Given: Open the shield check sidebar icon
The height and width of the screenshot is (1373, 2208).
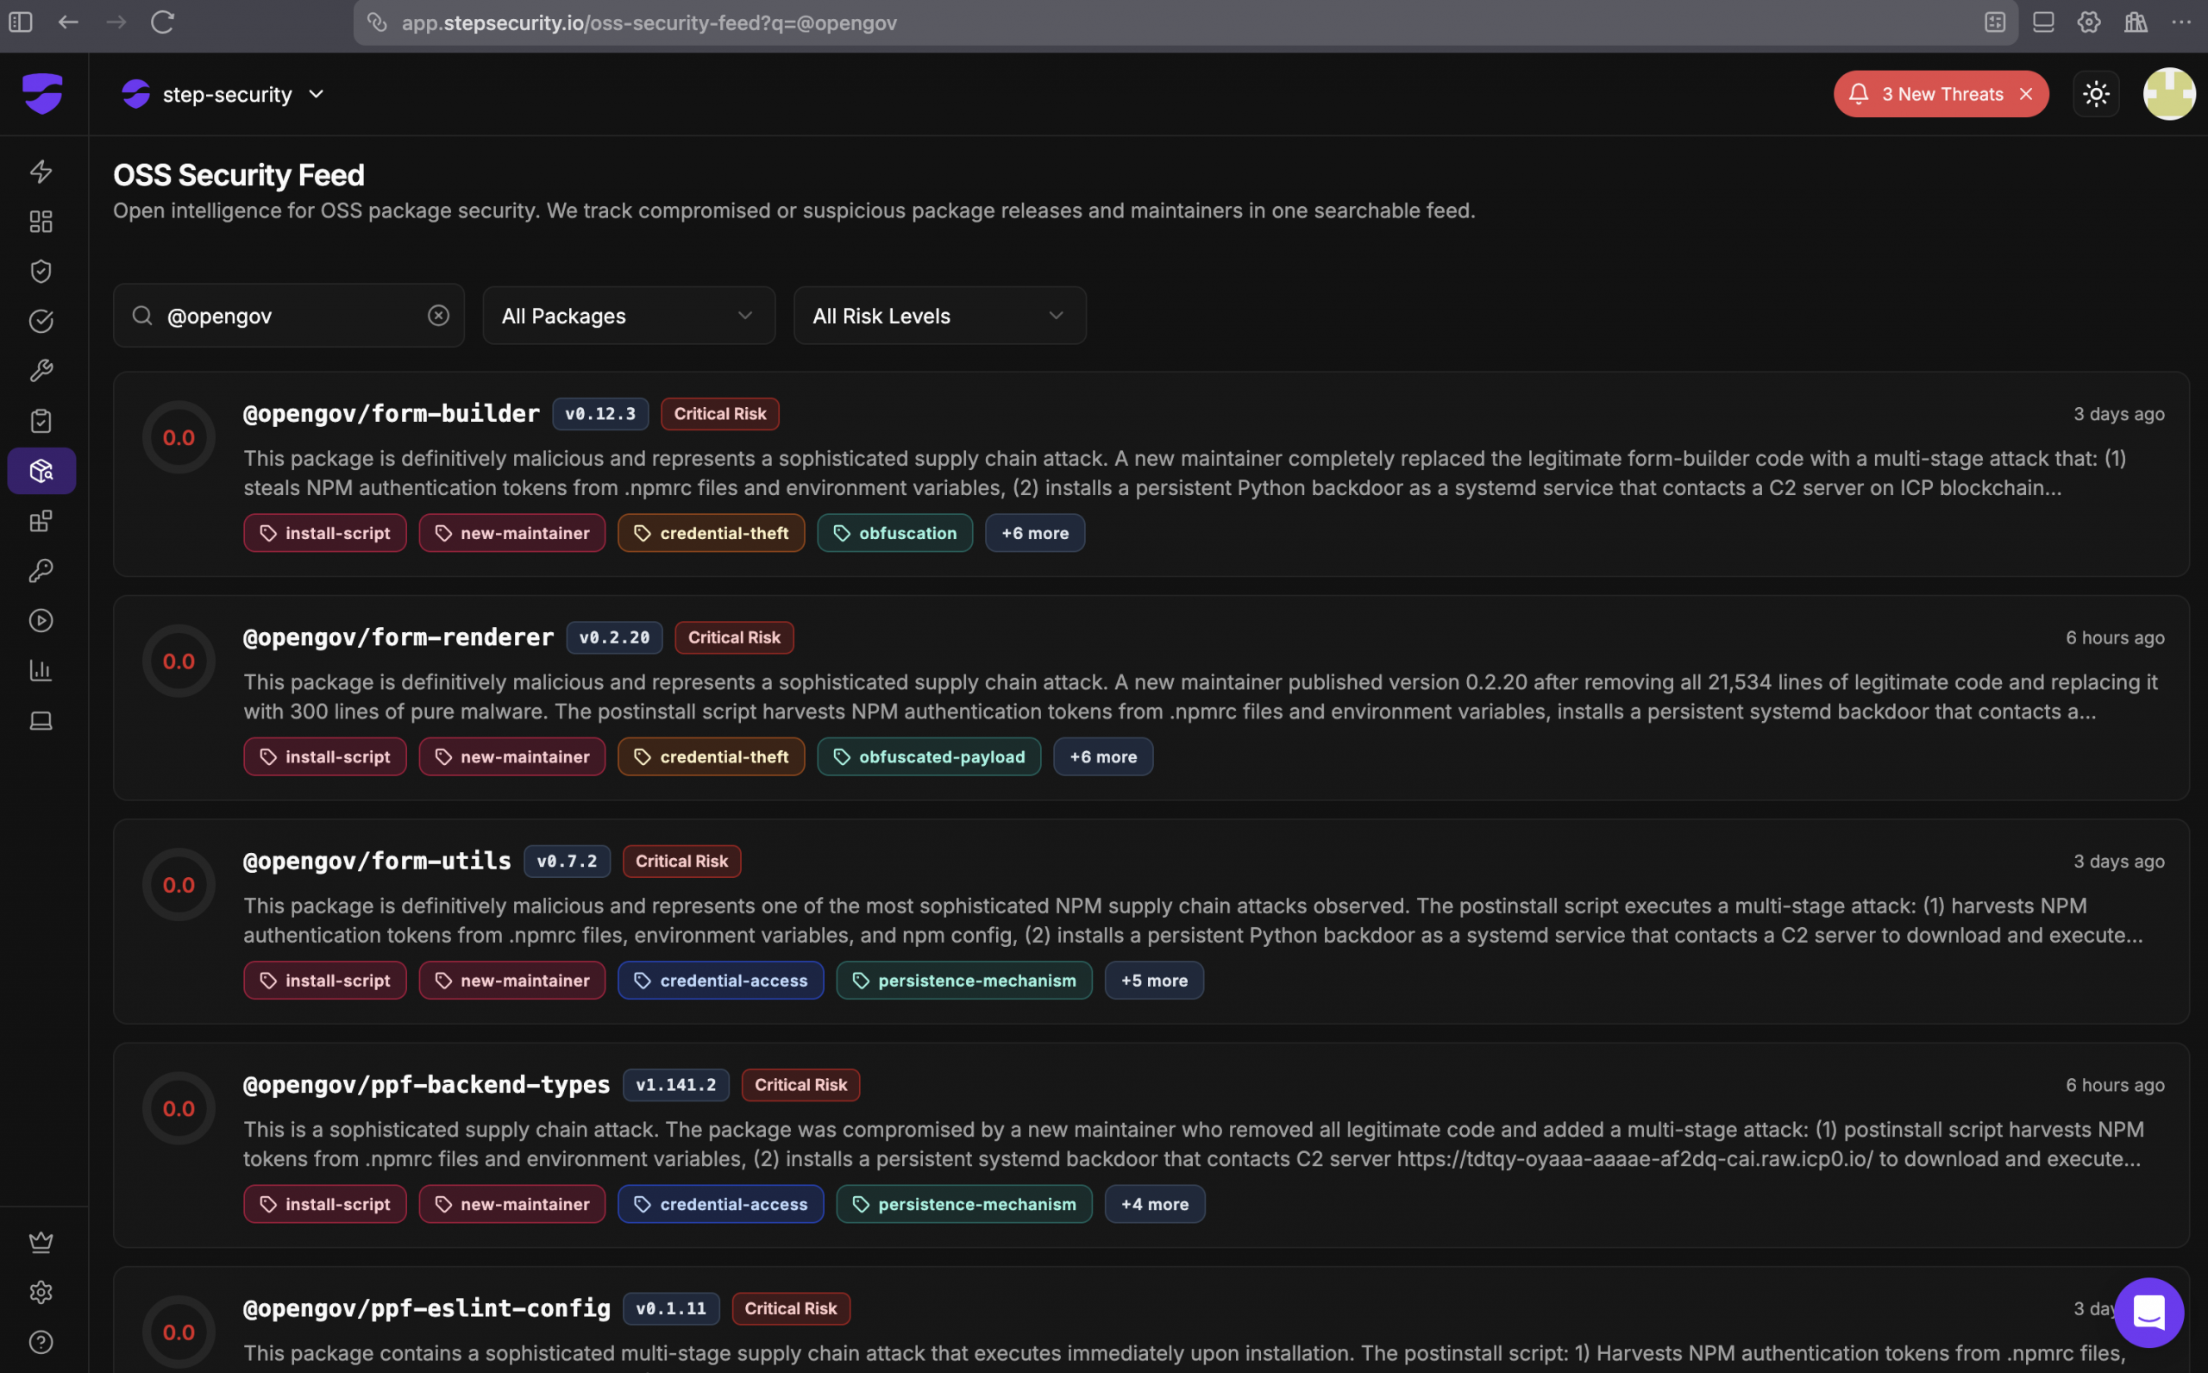Looking at the screenshot, I should pyautogui.click(x=41, y=272).
